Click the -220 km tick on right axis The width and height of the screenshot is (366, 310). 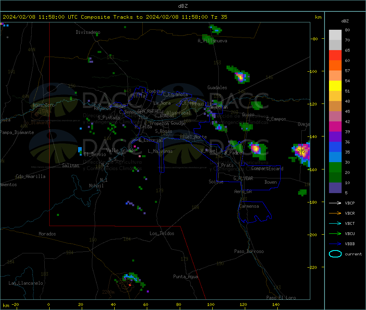click(x=313, y=267)
